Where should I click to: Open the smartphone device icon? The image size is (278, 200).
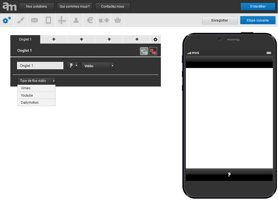point(48,20)
